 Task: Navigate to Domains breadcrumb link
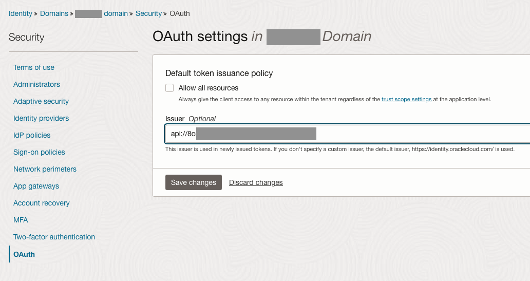[54, 13]
